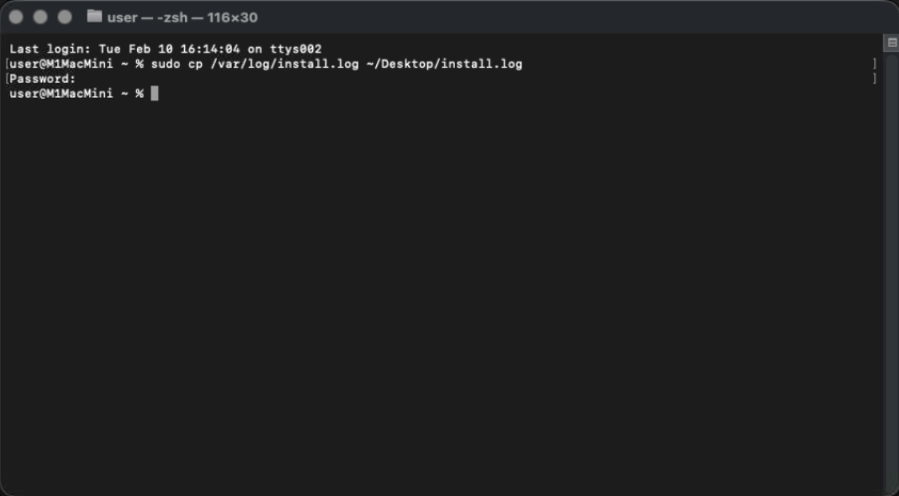Image resolution: width=899 pixels, height=496 pixels.
Task: Click the right bracket mark on the Password line
Action: (x=874, y=79)
